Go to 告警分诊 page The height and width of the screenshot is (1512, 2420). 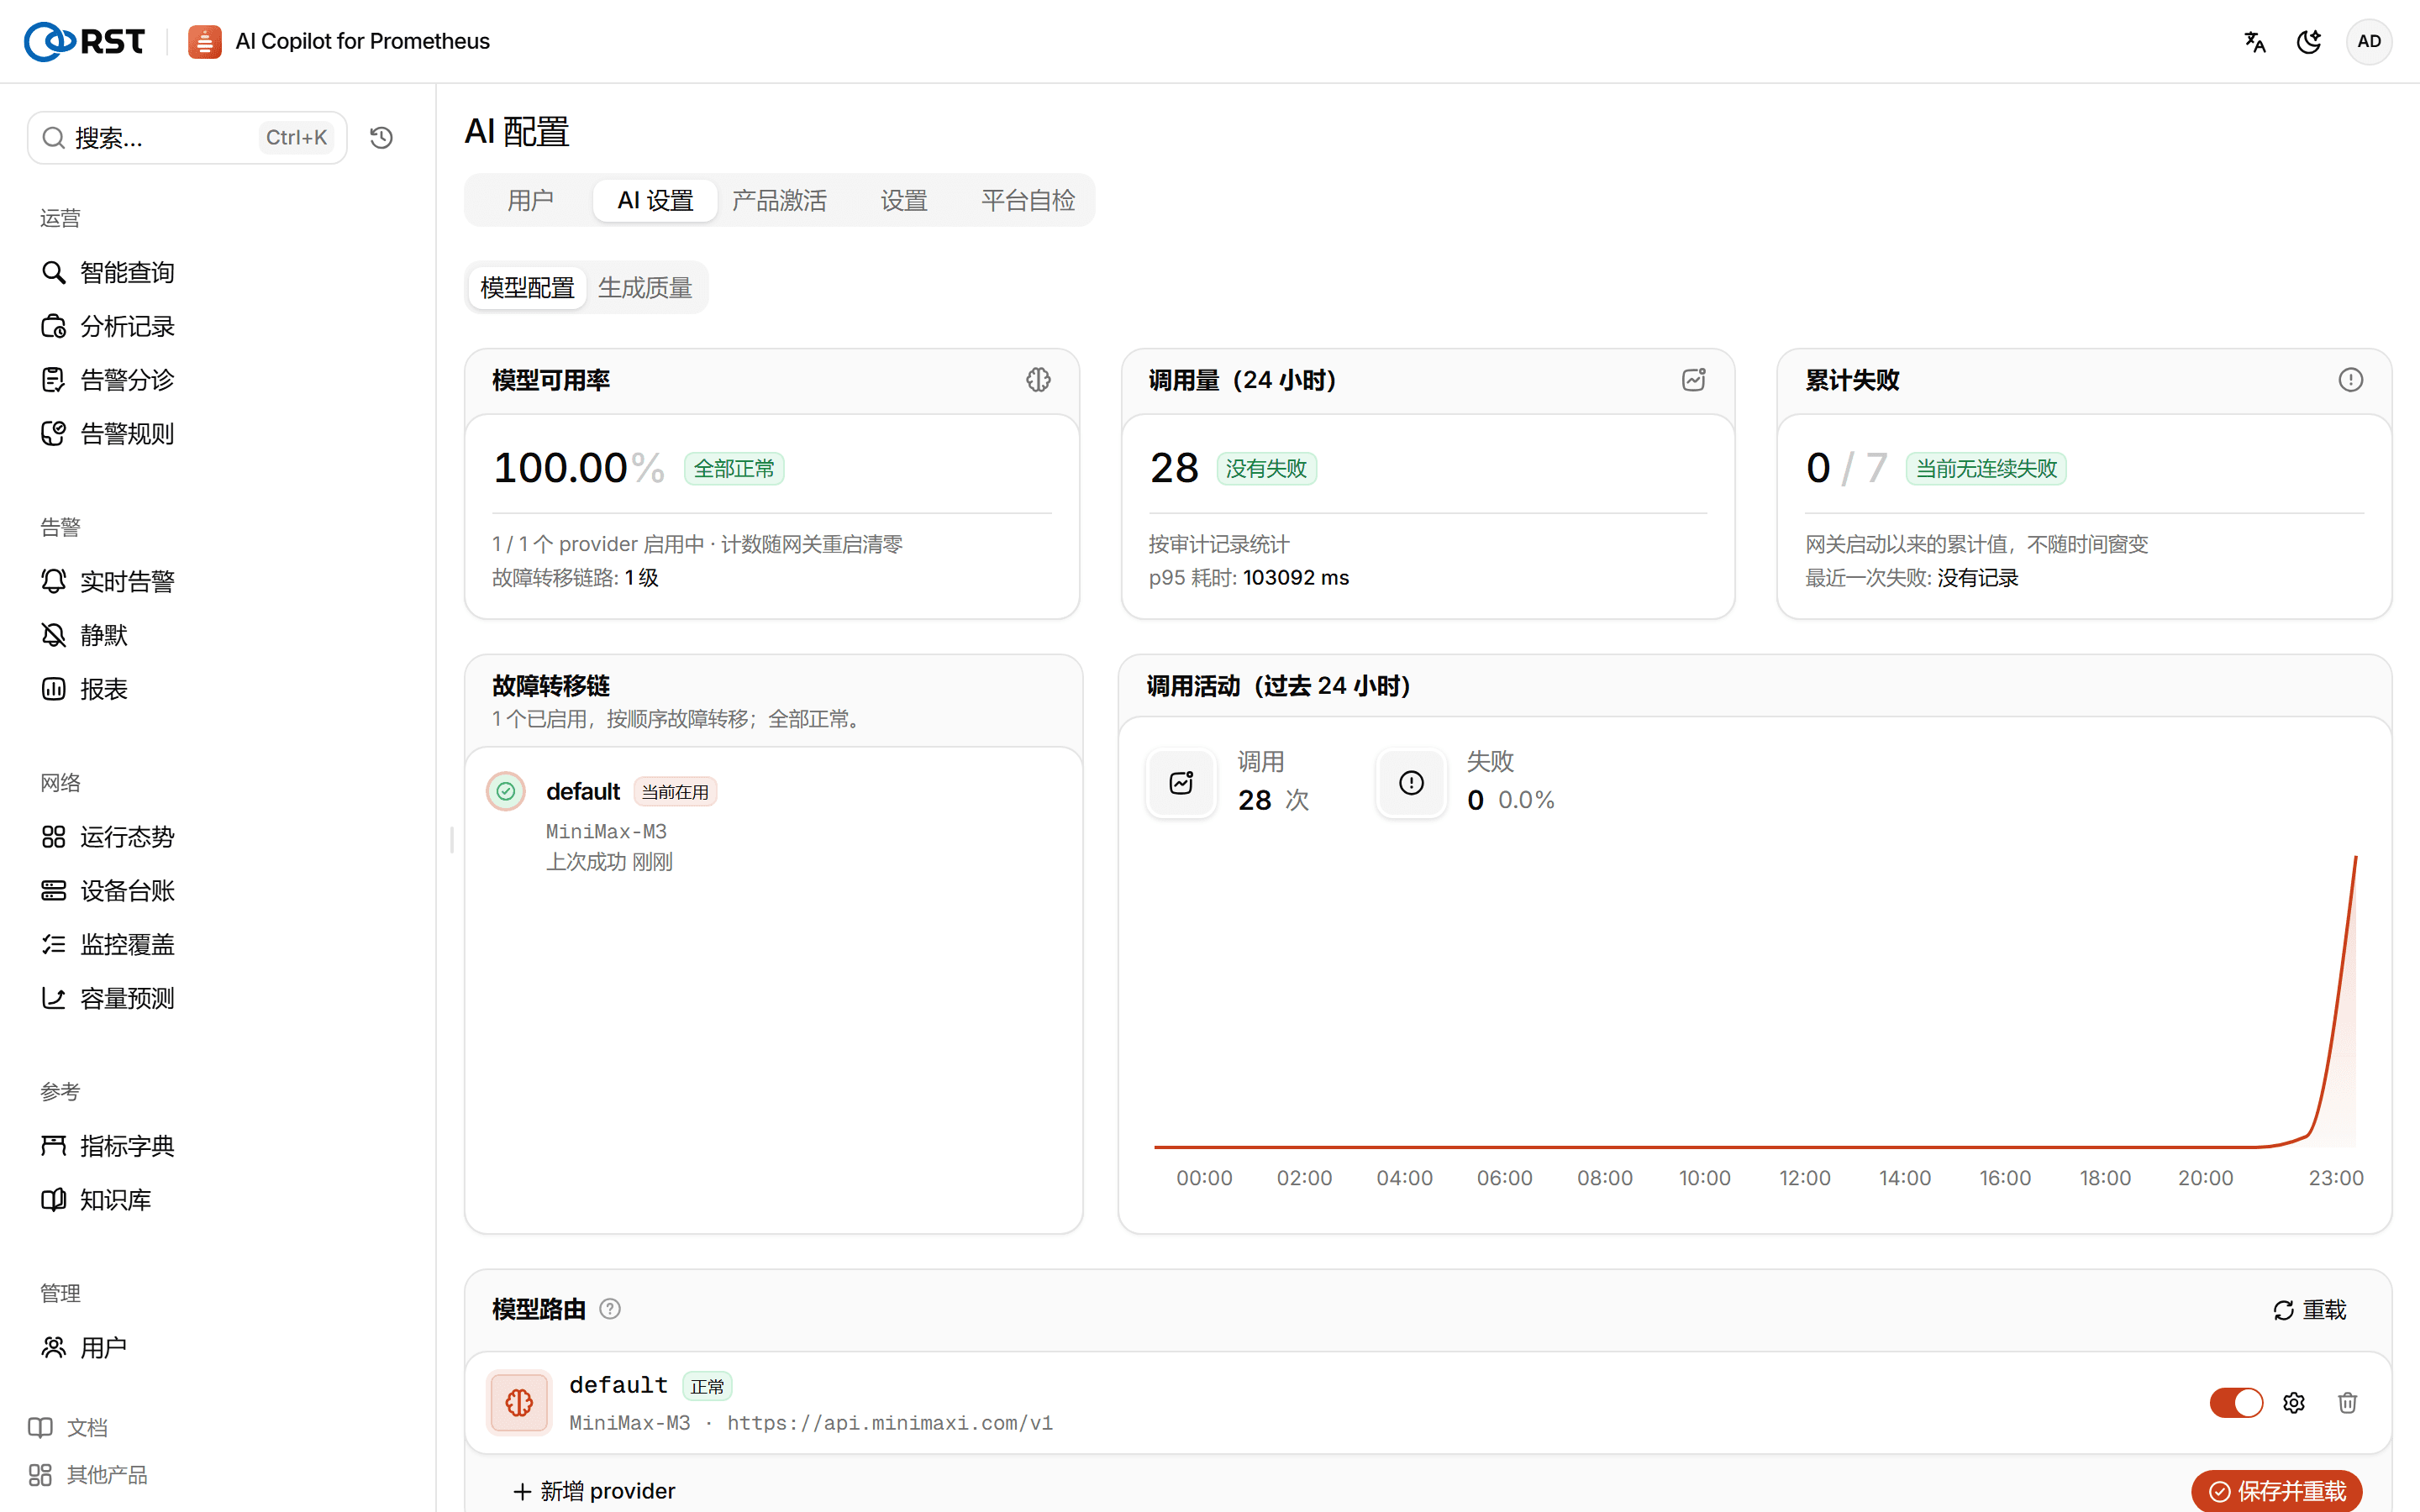(108, 380)
